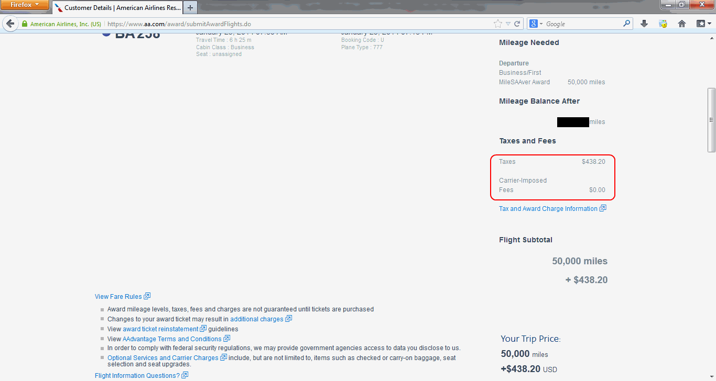Click the Taxes and Fees heading
The width and height of the screenshot is (716, 381).
[x=527, y=141]
